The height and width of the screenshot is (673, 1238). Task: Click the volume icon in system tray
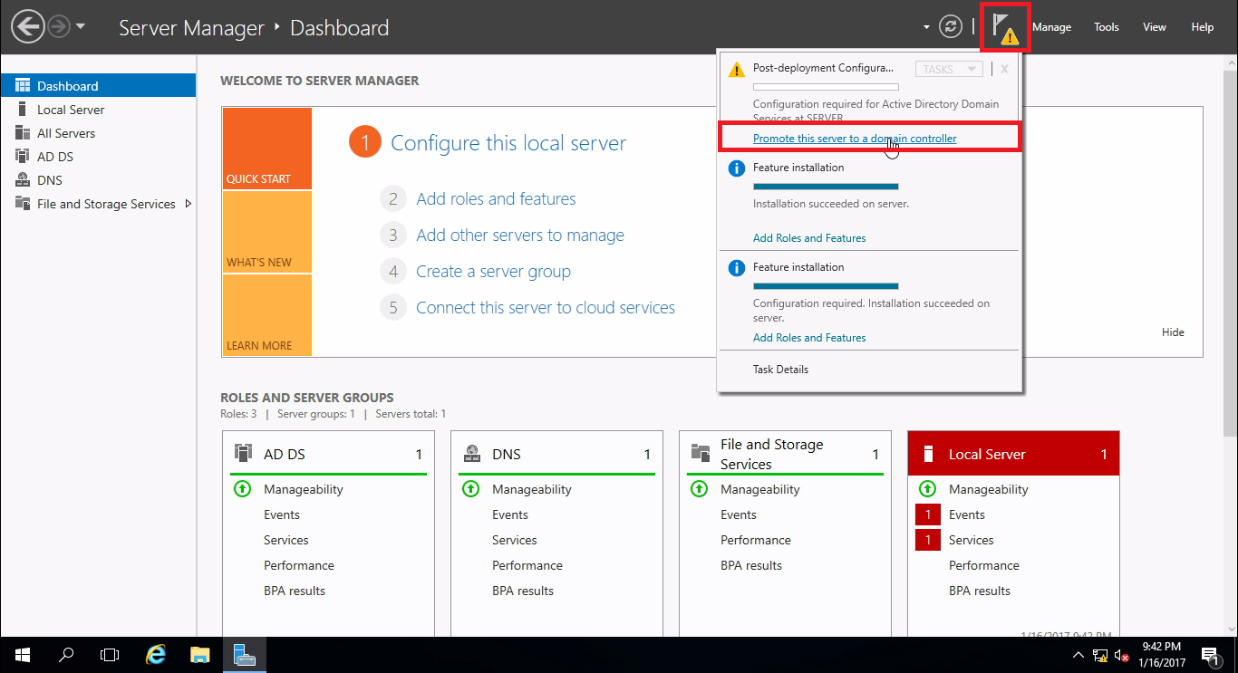click(x=1122, y=656)
